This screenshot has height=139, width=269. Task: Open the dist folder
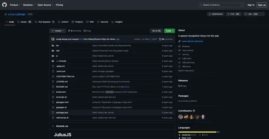point(58,51)
